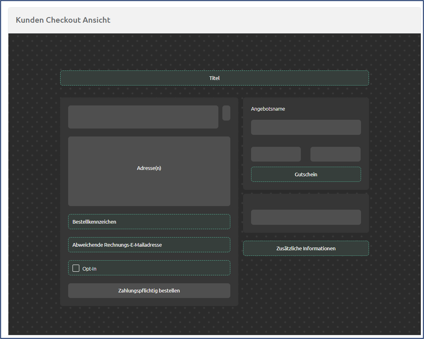This screenshot has width=424, height=339.
Task: Select the Titel block at the top
Action: pos(214,78)
